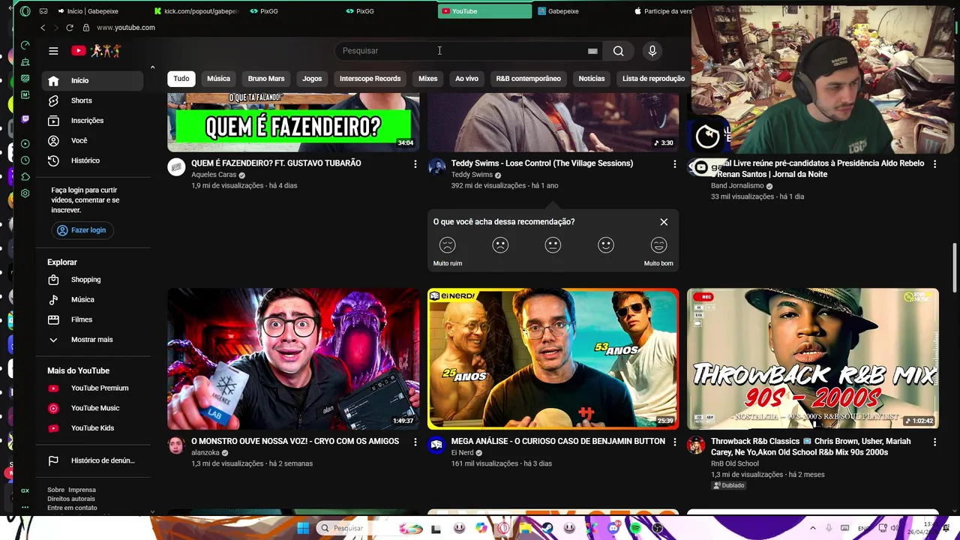Open Você in the sidebar

[92, 140]
